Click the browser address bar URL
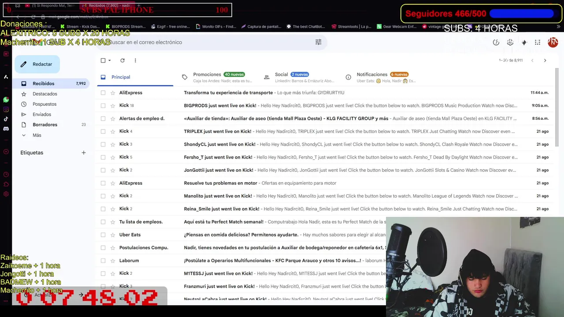564x317 pixels. click(x=78, y=17)
